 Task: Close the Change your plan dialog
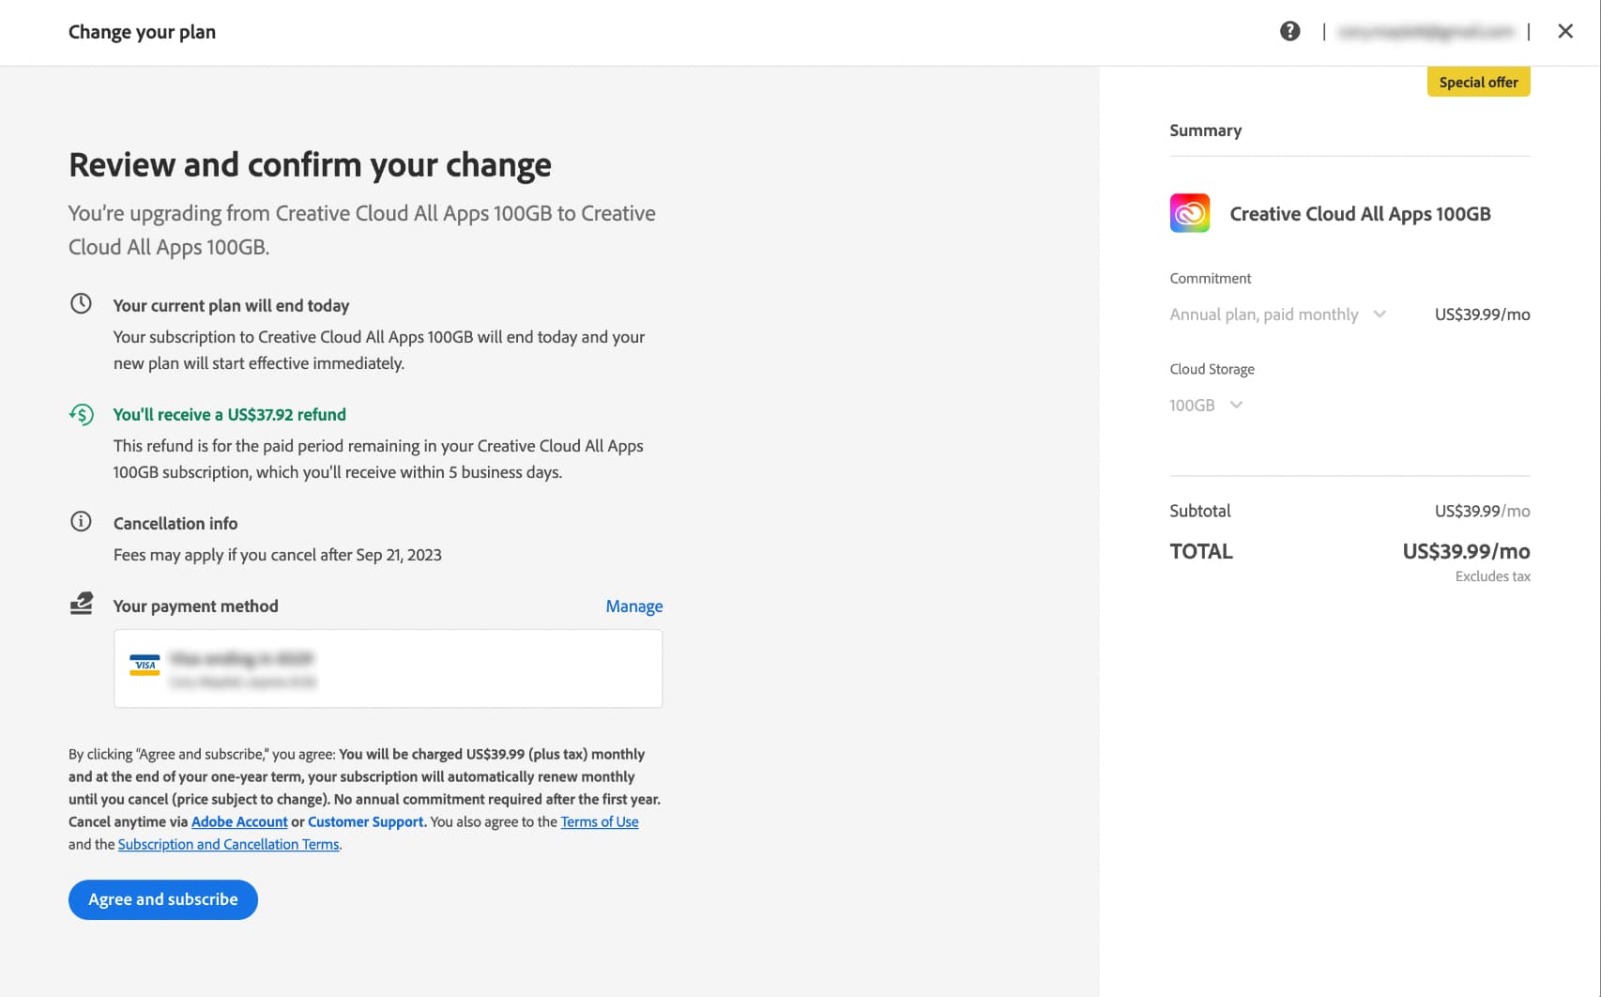tap(1564, 31)
